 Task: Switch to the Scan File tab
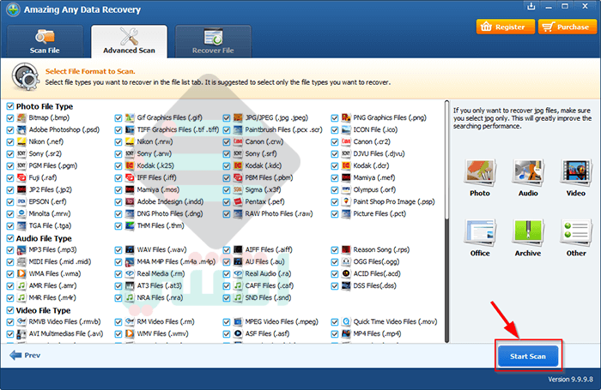pyautogui.click(x=45, y=41)
